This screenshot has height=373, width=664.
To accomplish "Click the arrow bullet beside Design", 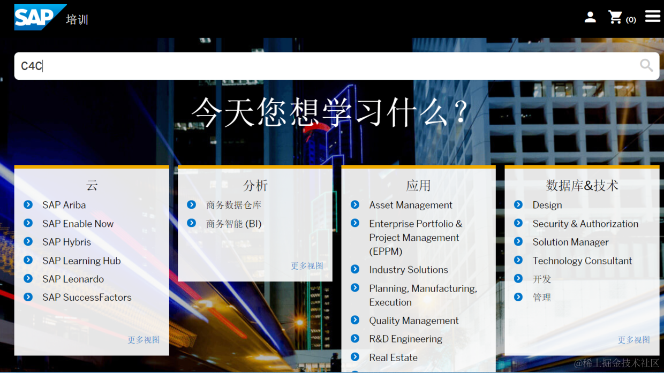I will coord(518,204).
